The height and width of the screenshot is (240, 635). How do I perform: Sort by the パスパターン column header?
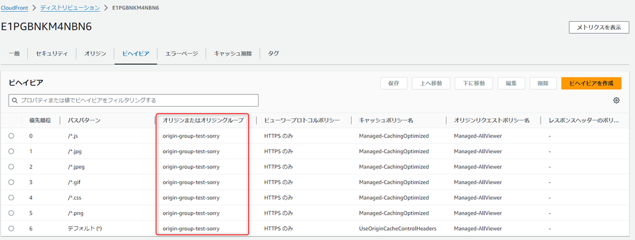coord(84,120)
